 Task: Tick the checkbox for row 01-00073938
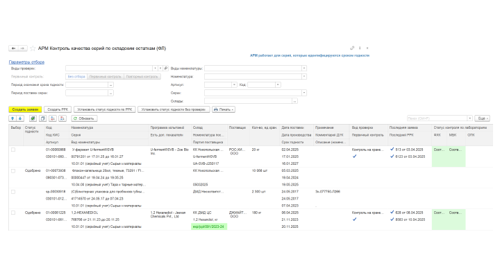12,170
